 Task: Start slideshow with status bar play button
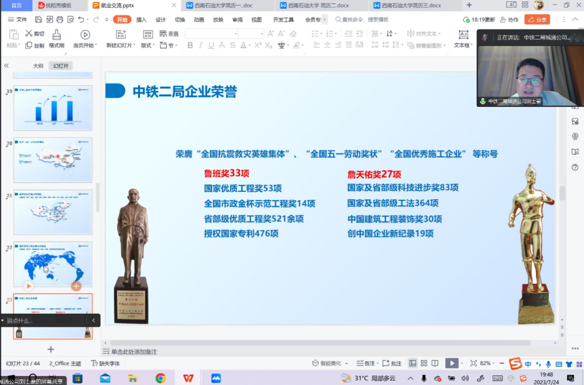(x=452, y=363)
